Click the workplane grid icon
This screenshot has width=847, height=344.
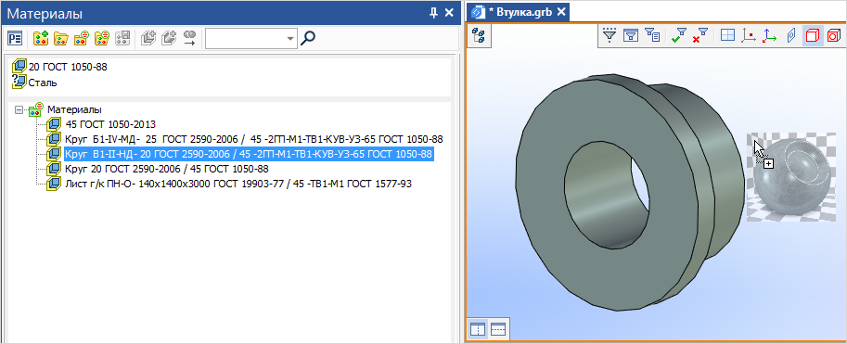(728, 35)
